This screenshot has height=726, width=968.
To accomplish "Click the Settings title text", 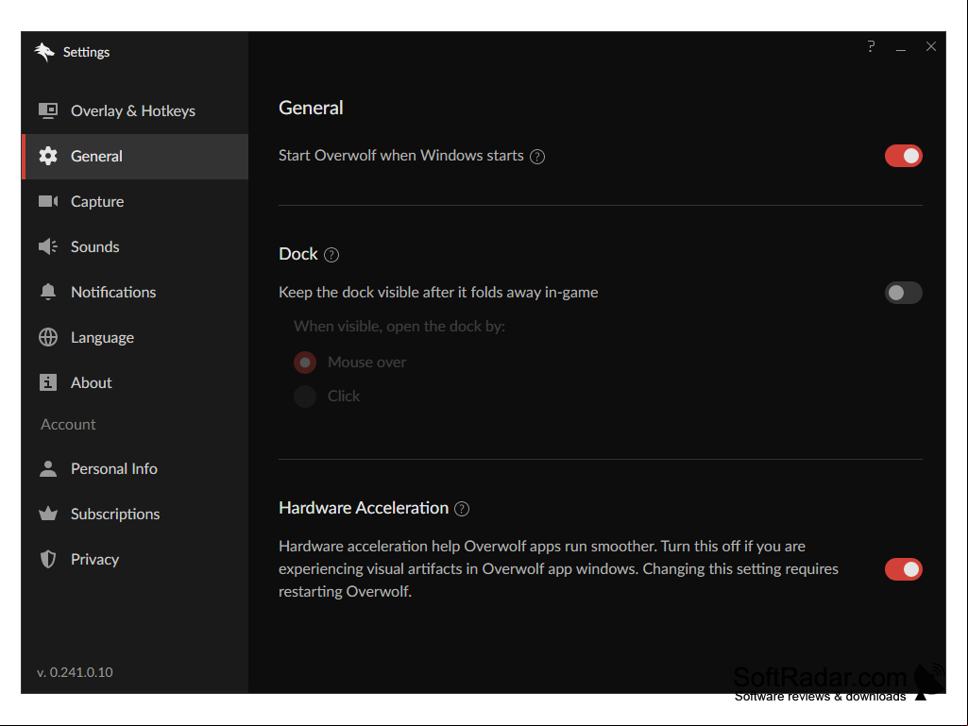I will click(87, 53).
